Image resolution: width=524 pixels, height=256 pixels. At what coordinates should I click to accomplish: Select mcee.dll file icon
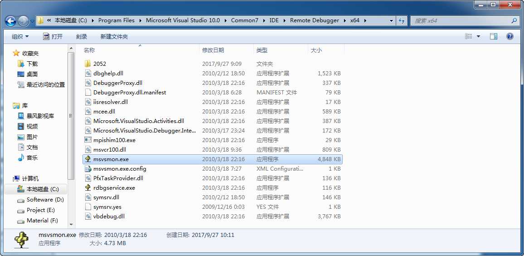point(87,112)
